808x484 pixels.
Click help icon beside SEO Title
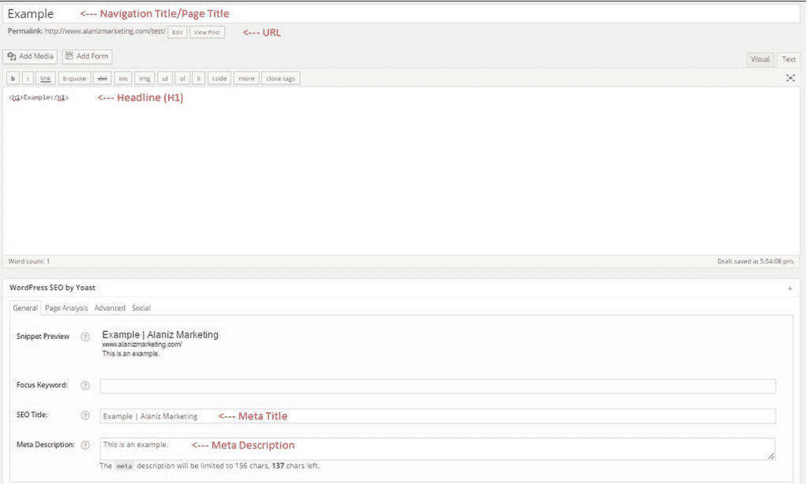click(x=85, y=415)
